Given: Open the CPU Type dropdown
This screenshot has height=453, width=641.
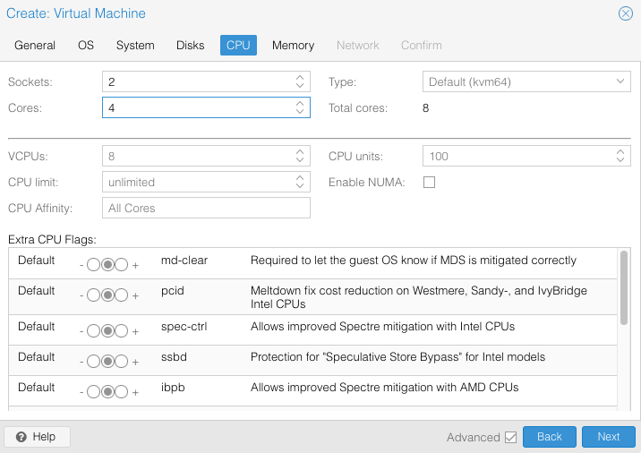Looking at the screenshot, I should point(620,81).
